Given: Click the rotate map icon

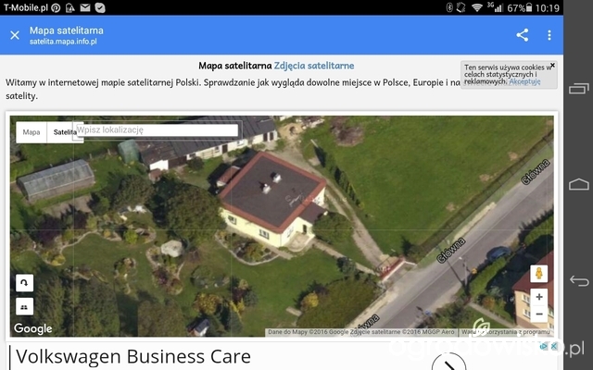Looking at the screenshot, I should point(24,283).
